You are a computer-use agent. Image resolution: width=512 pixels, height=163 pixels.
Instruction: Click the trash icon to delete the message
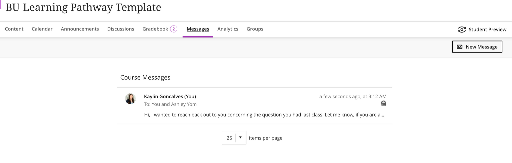pos(383,103)
